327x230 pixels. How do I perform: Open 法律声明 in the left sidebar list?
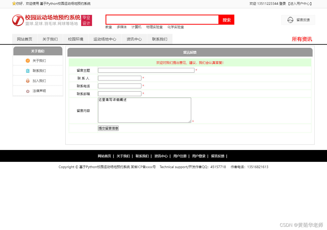tap(39, 91)
